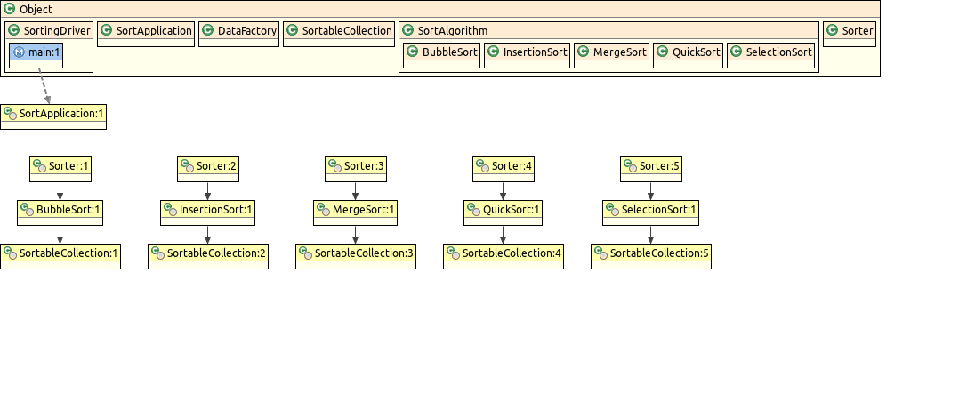Click the object icon of SortApplication:1
This screenshot has width=975, height=401.
[x=10, y=114]
